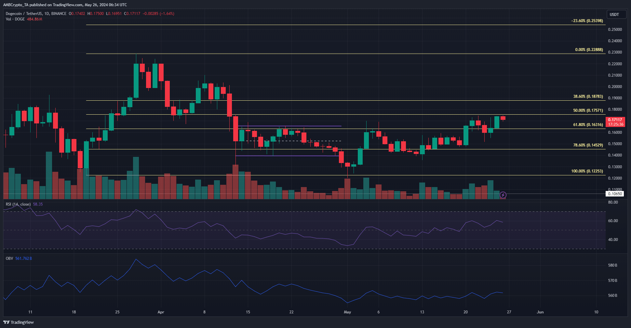Select the 38.60% (0.18783) Fibonacci label

588,96
